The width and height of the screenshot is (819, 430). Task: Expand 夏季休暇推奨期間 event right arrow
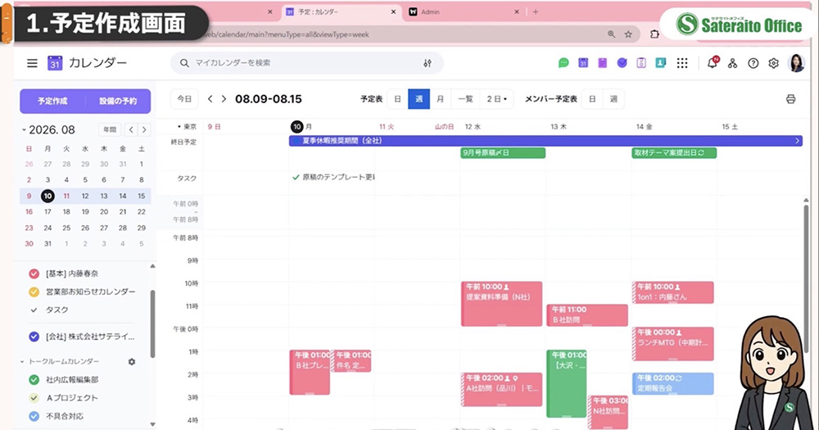click(797, 141)
